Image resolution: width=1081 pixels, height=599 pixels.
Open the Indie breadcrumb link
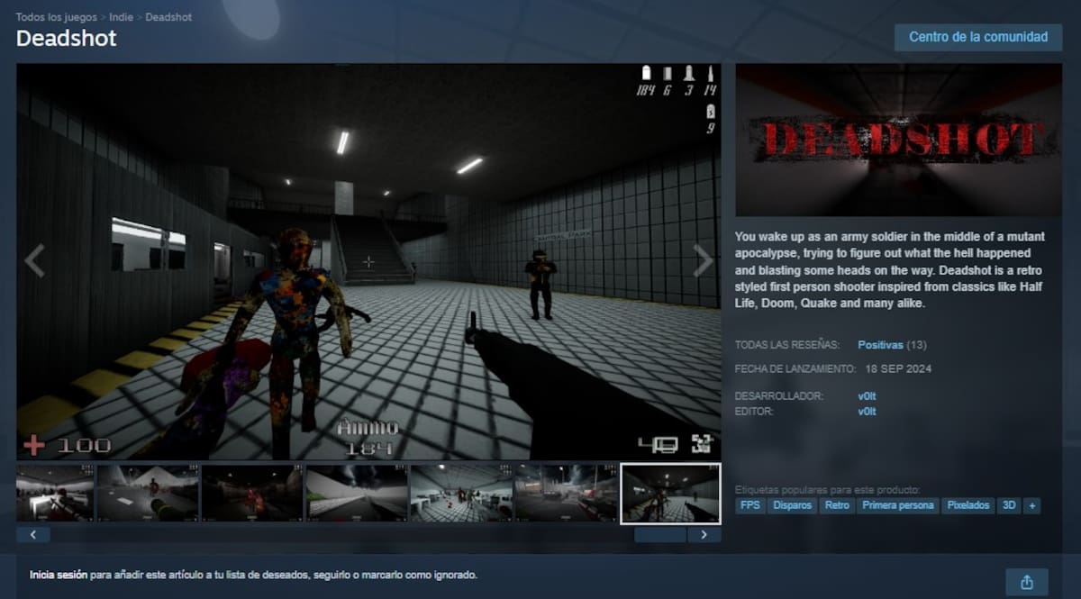pyautogui.click(x=122, y=17)
